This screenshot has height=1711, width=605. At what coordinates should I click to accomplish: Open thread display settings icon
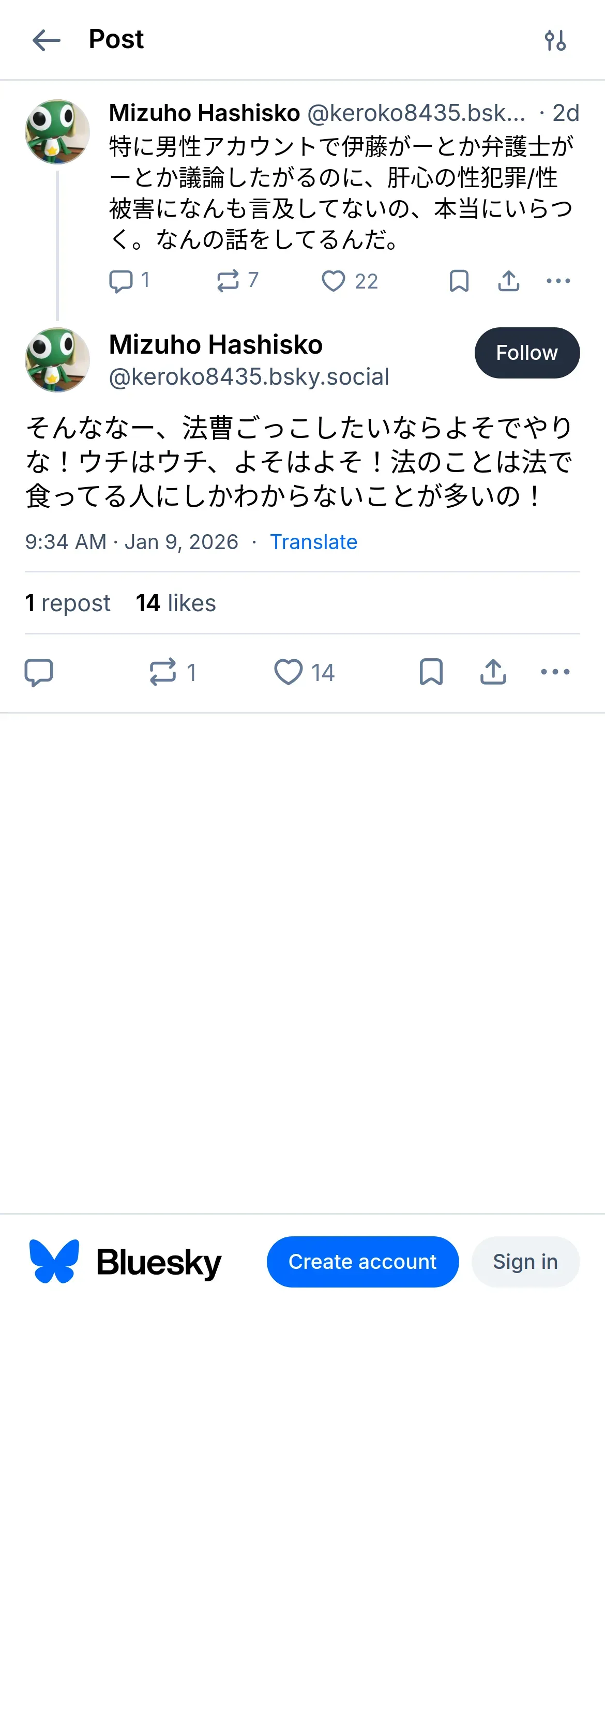(554, 40)
